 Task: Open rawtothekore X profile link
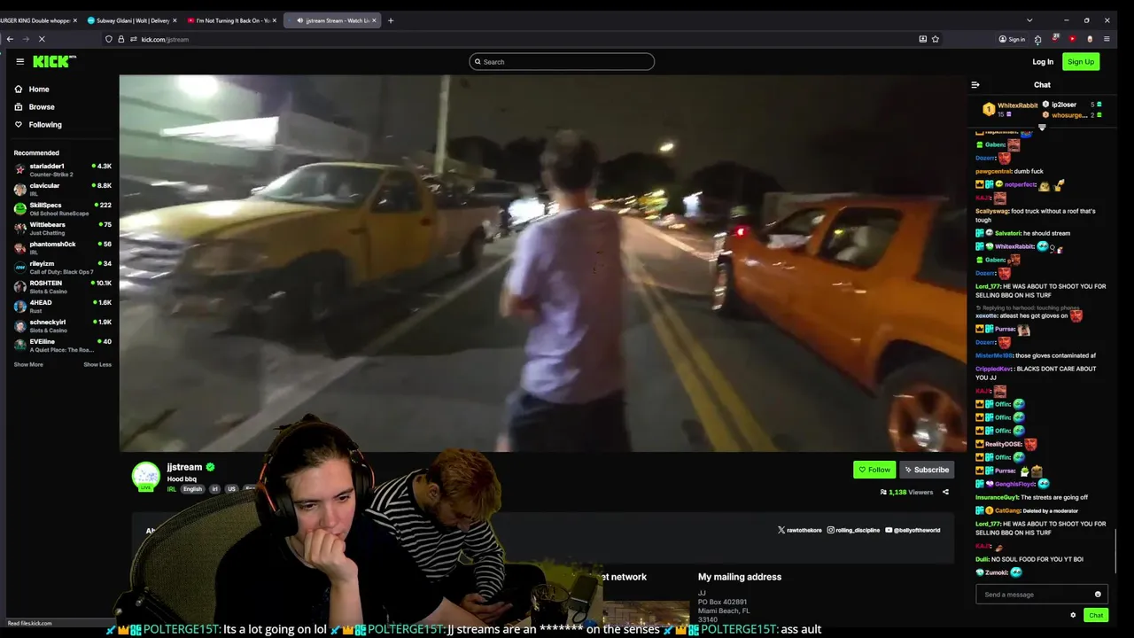click(x=799, y=530)
